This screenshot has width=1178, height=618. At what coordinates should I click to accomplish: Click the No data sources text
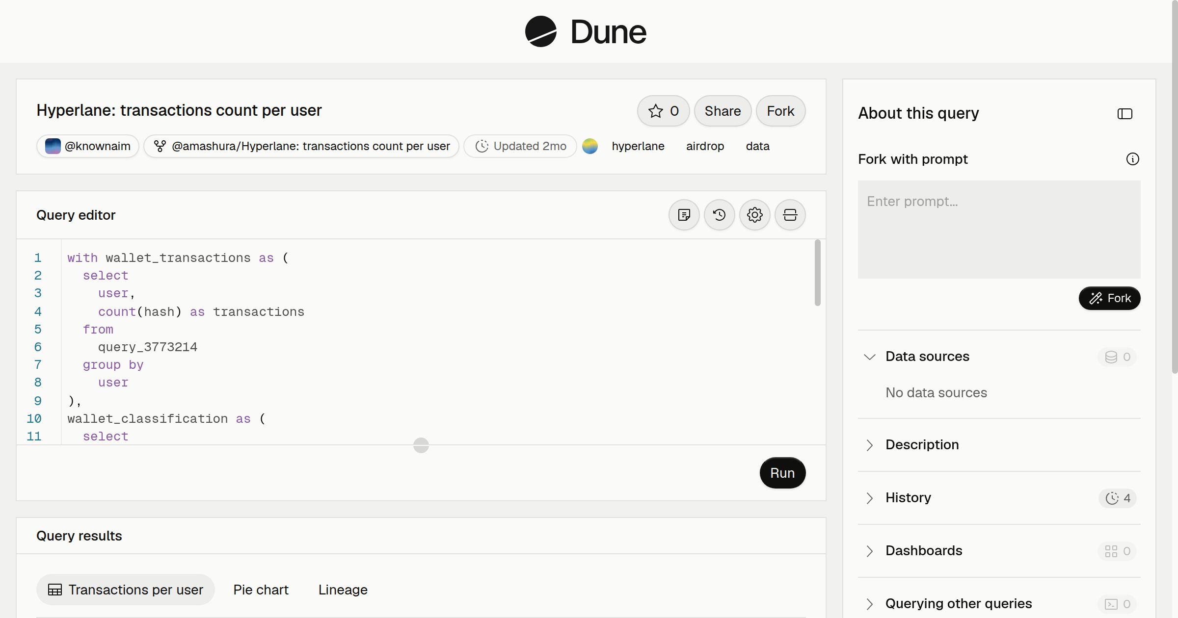936,392
